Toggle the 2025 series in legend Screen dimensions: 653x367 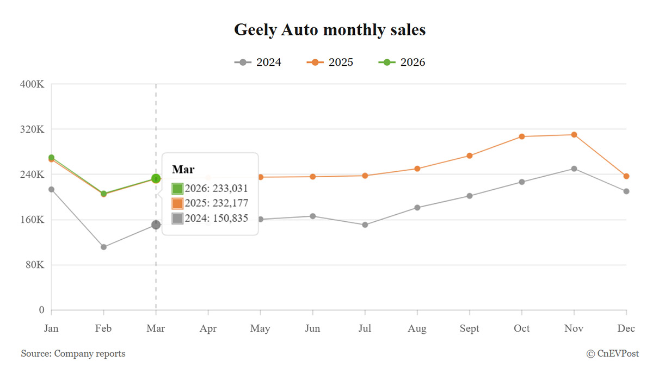(x=329, y=62)
